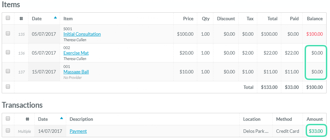Click the $10.00 Massage Ball price
Image resolution: width=330 pixels, height=140 pixels.
[187, 72]
